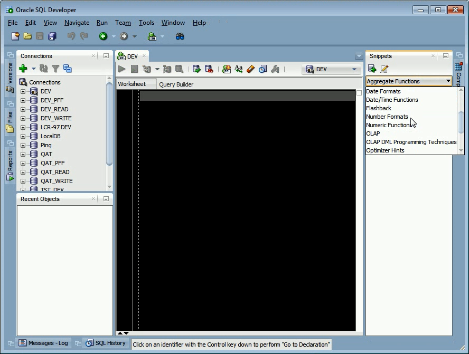Click the Run Script icon
The height and width of the screenshot is (354, 469).
[x=134, y=69]
